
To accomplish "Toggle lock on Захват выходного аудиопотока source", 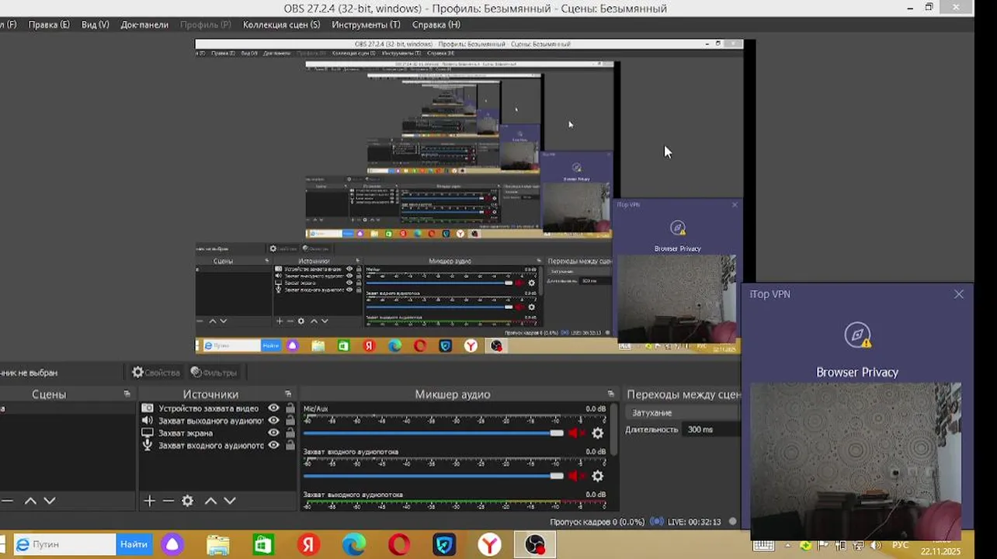I will coord(290,421).
